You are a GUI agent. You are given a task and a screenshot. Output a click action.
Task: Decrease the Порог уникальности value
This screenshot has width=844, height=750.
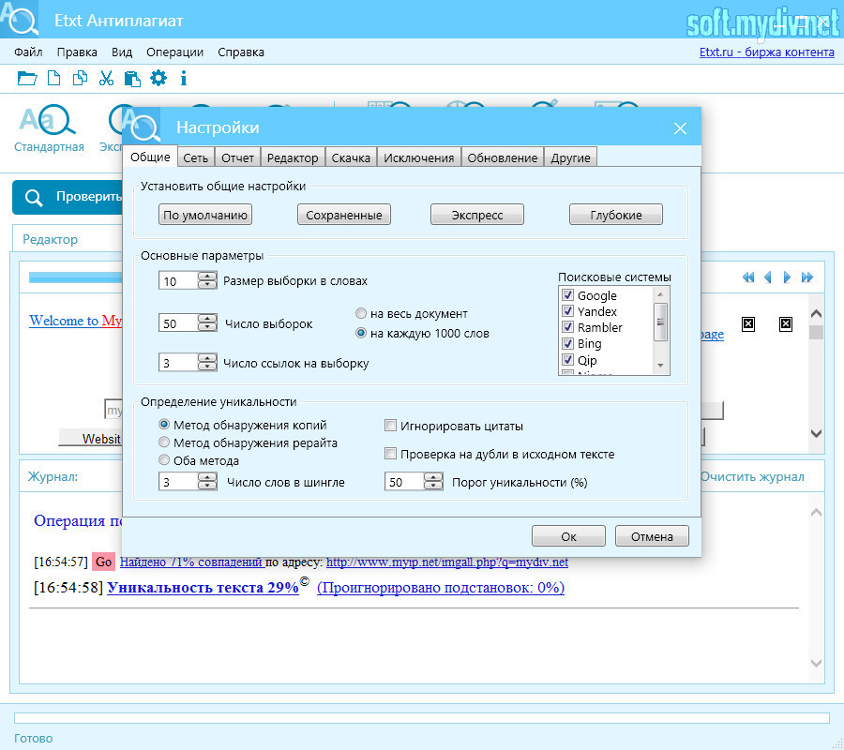pos(432,487)
